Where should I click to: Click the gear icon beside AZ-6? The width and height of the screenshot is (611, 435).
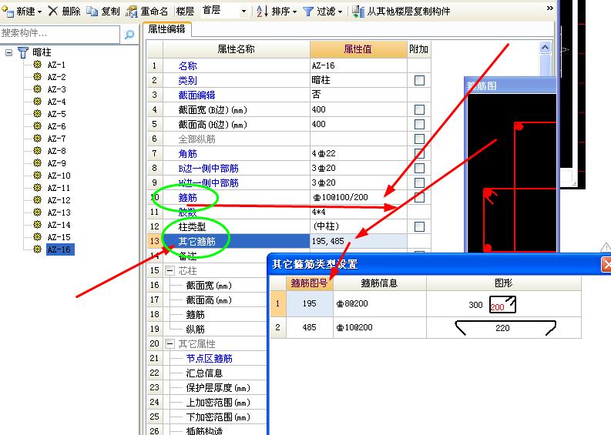click(38, 126)
